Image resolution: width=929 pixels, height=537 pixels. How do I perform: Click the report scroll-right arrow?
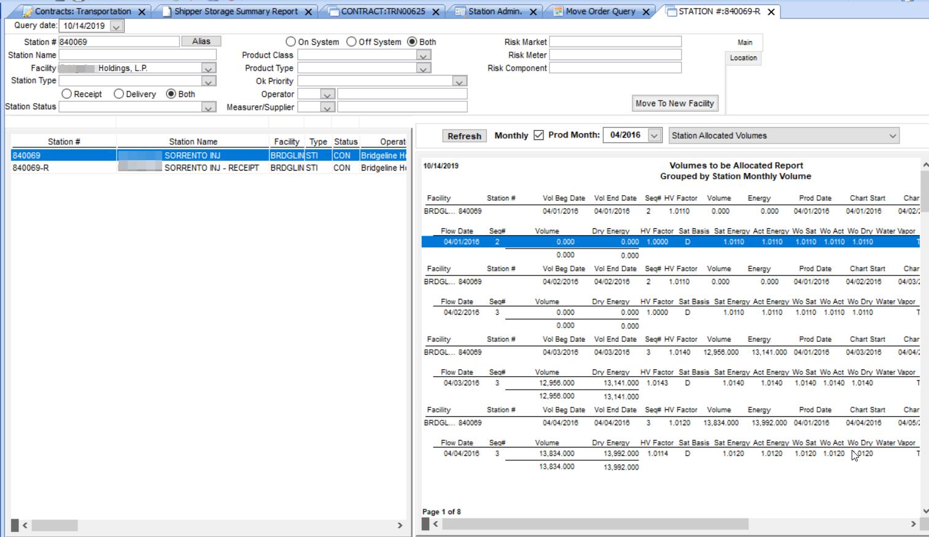(913, 524)
